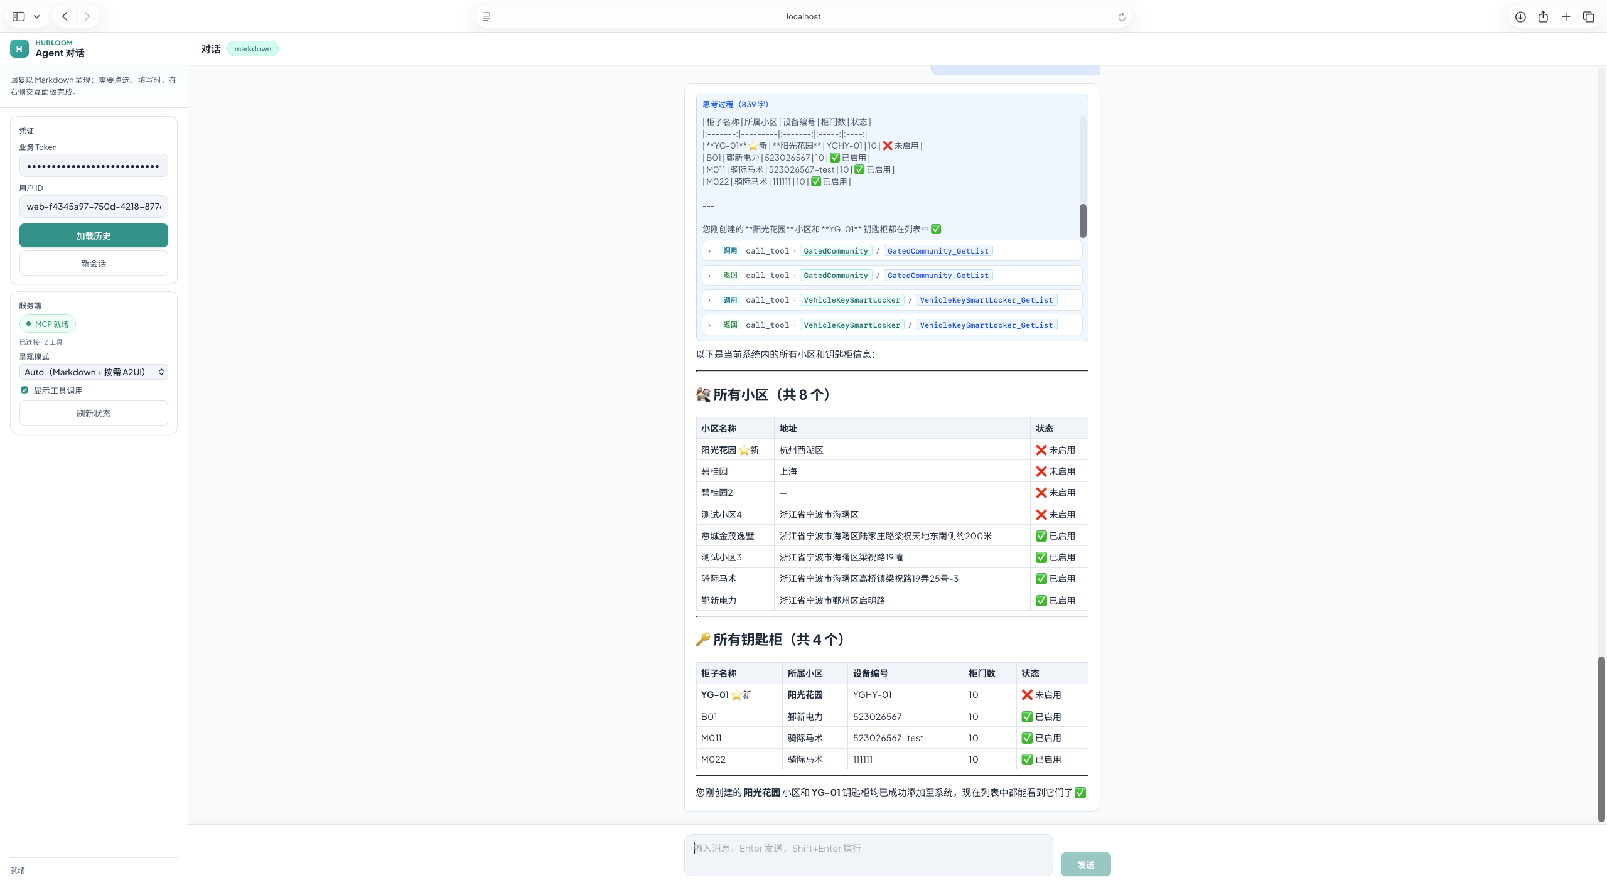Image resolution: width=1607 pixels, height=885 pixels.
Task: Click the main conversation vertical scrollbar
Action: click(1601, 739)
